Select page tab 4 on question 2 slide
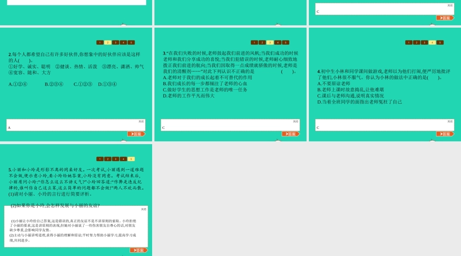461x256 pixels. click(124, 42)
